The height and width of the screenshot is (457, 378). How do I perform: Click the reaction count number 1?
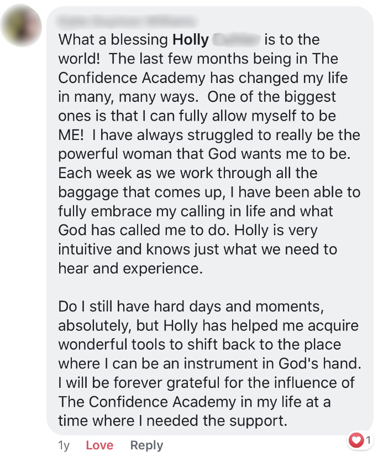pos(368,440)
